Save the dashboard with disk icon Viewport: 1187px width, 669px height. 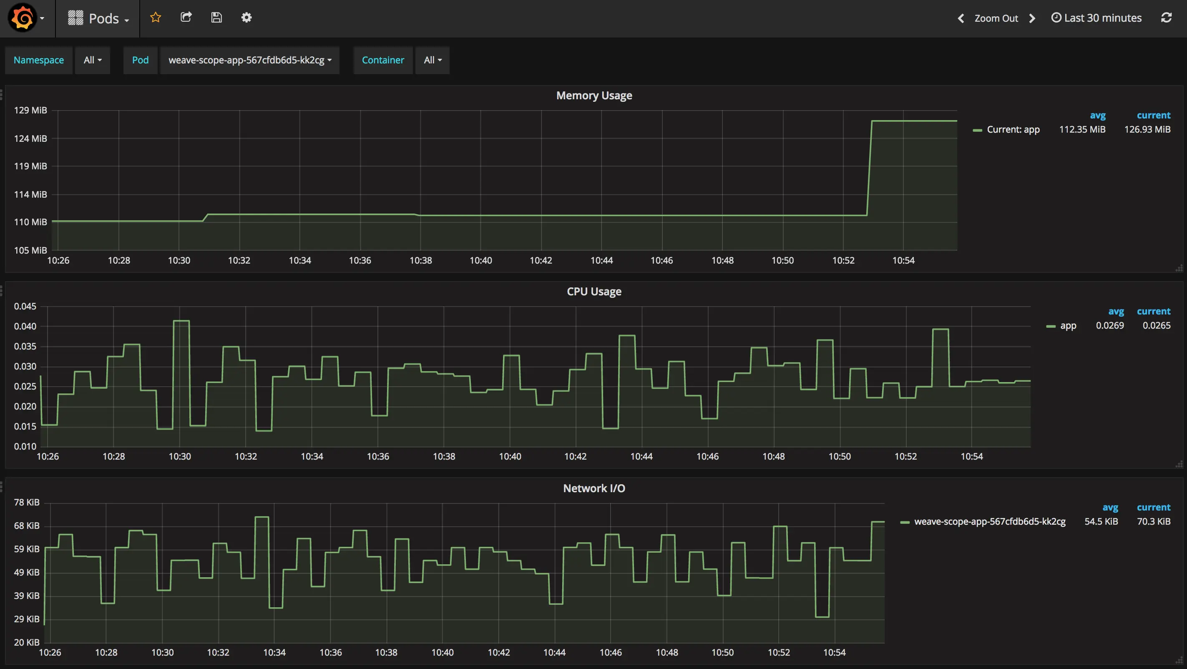point(216,18)
